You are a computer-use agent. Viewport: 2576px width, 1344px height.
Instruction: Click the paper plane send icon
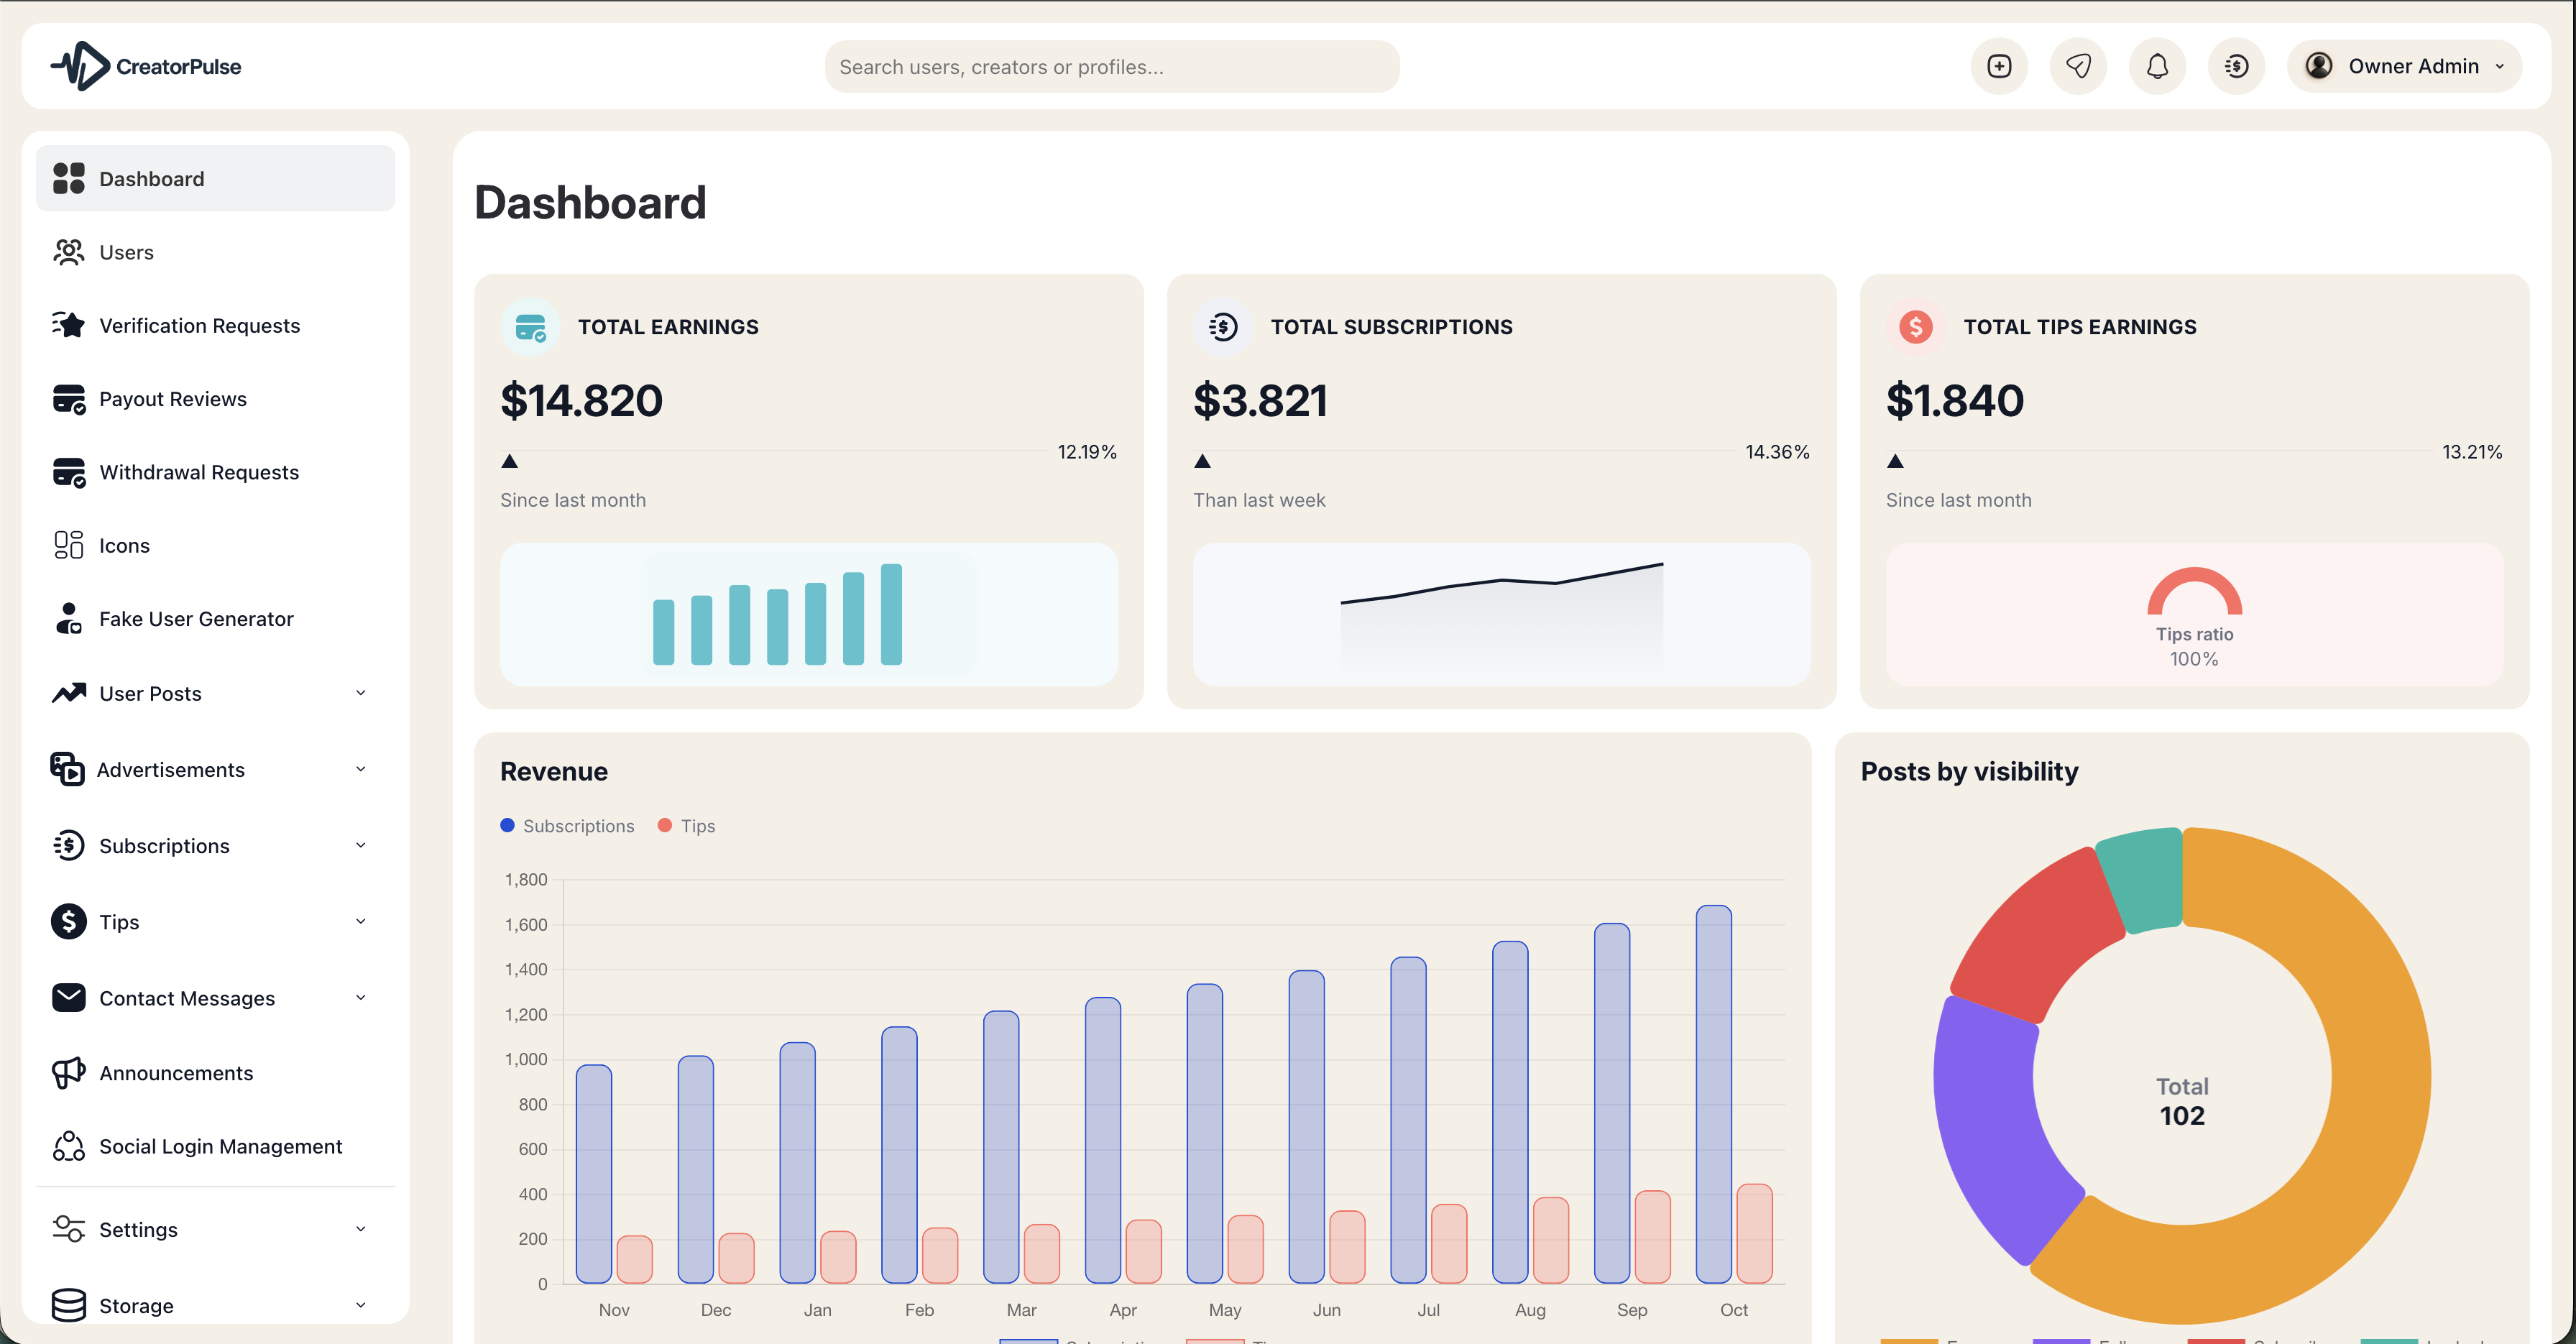point(2078,66)
